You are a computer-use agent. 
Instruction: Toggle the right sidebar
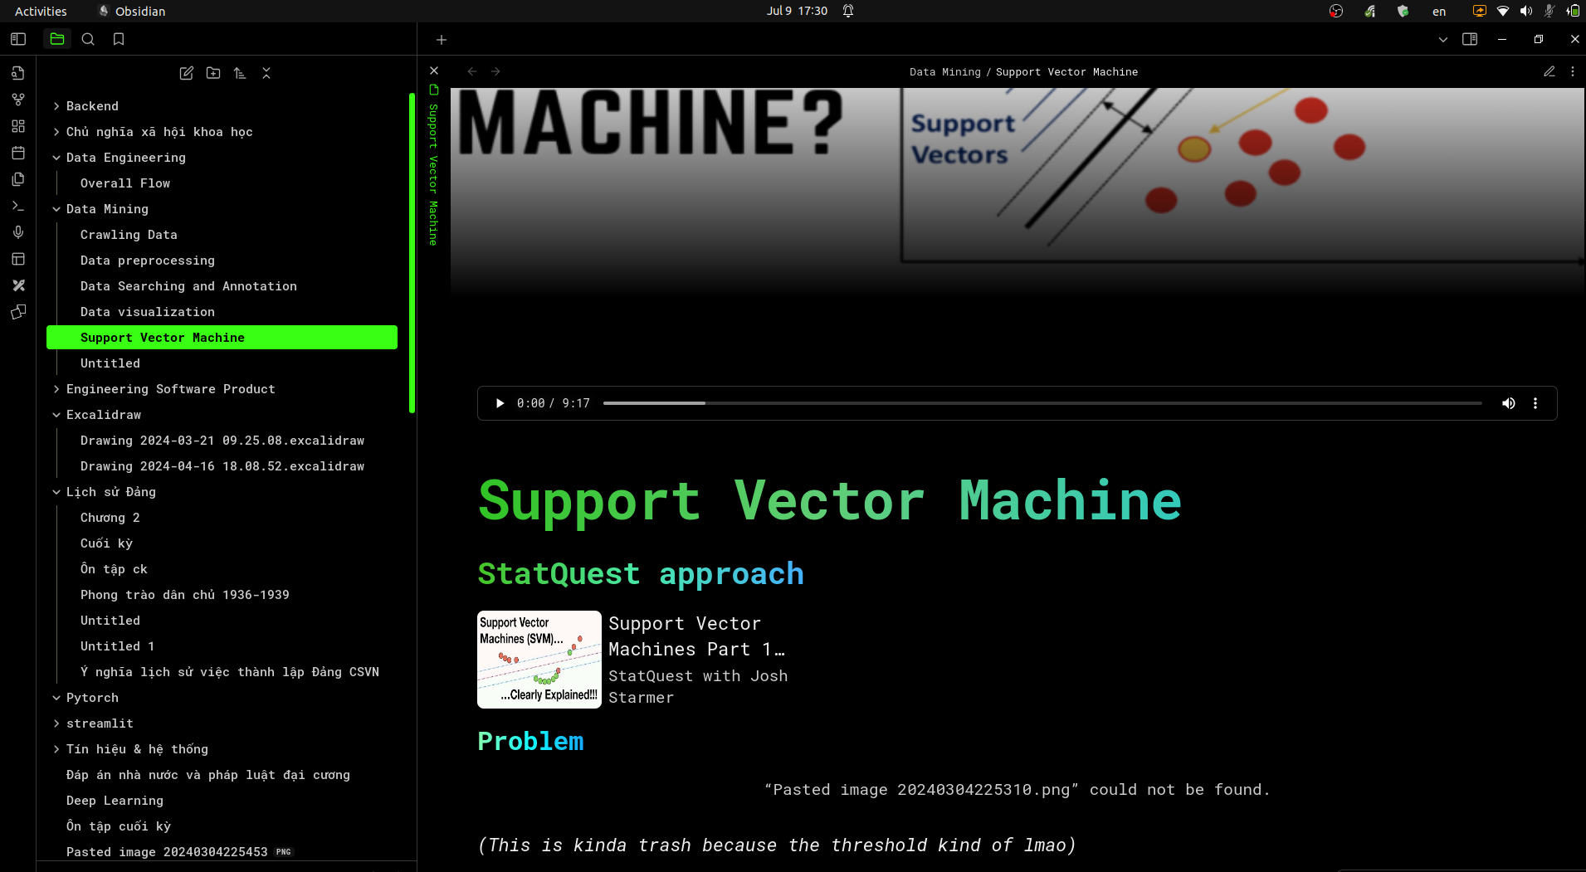coord(1470,39)
